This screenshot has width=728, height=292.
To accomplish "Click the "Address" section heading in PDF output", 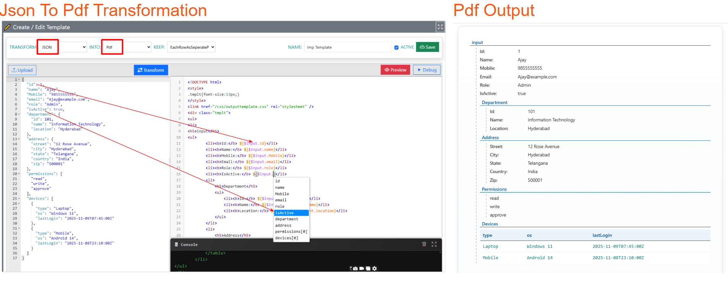I will point(490,138).
